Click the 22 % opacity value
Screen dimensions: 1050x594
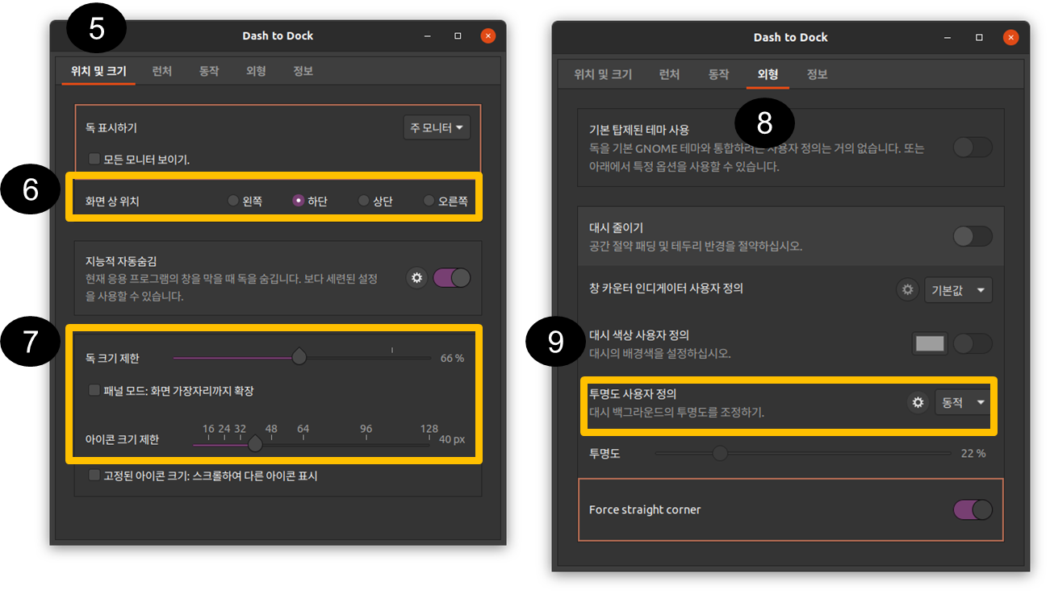973,454
